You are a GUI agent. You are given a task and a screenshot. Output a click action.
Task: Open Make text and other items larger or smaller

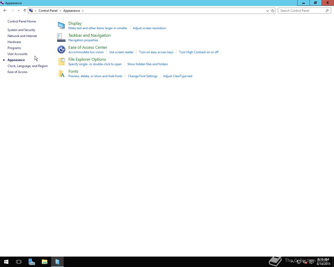(98, 28)
